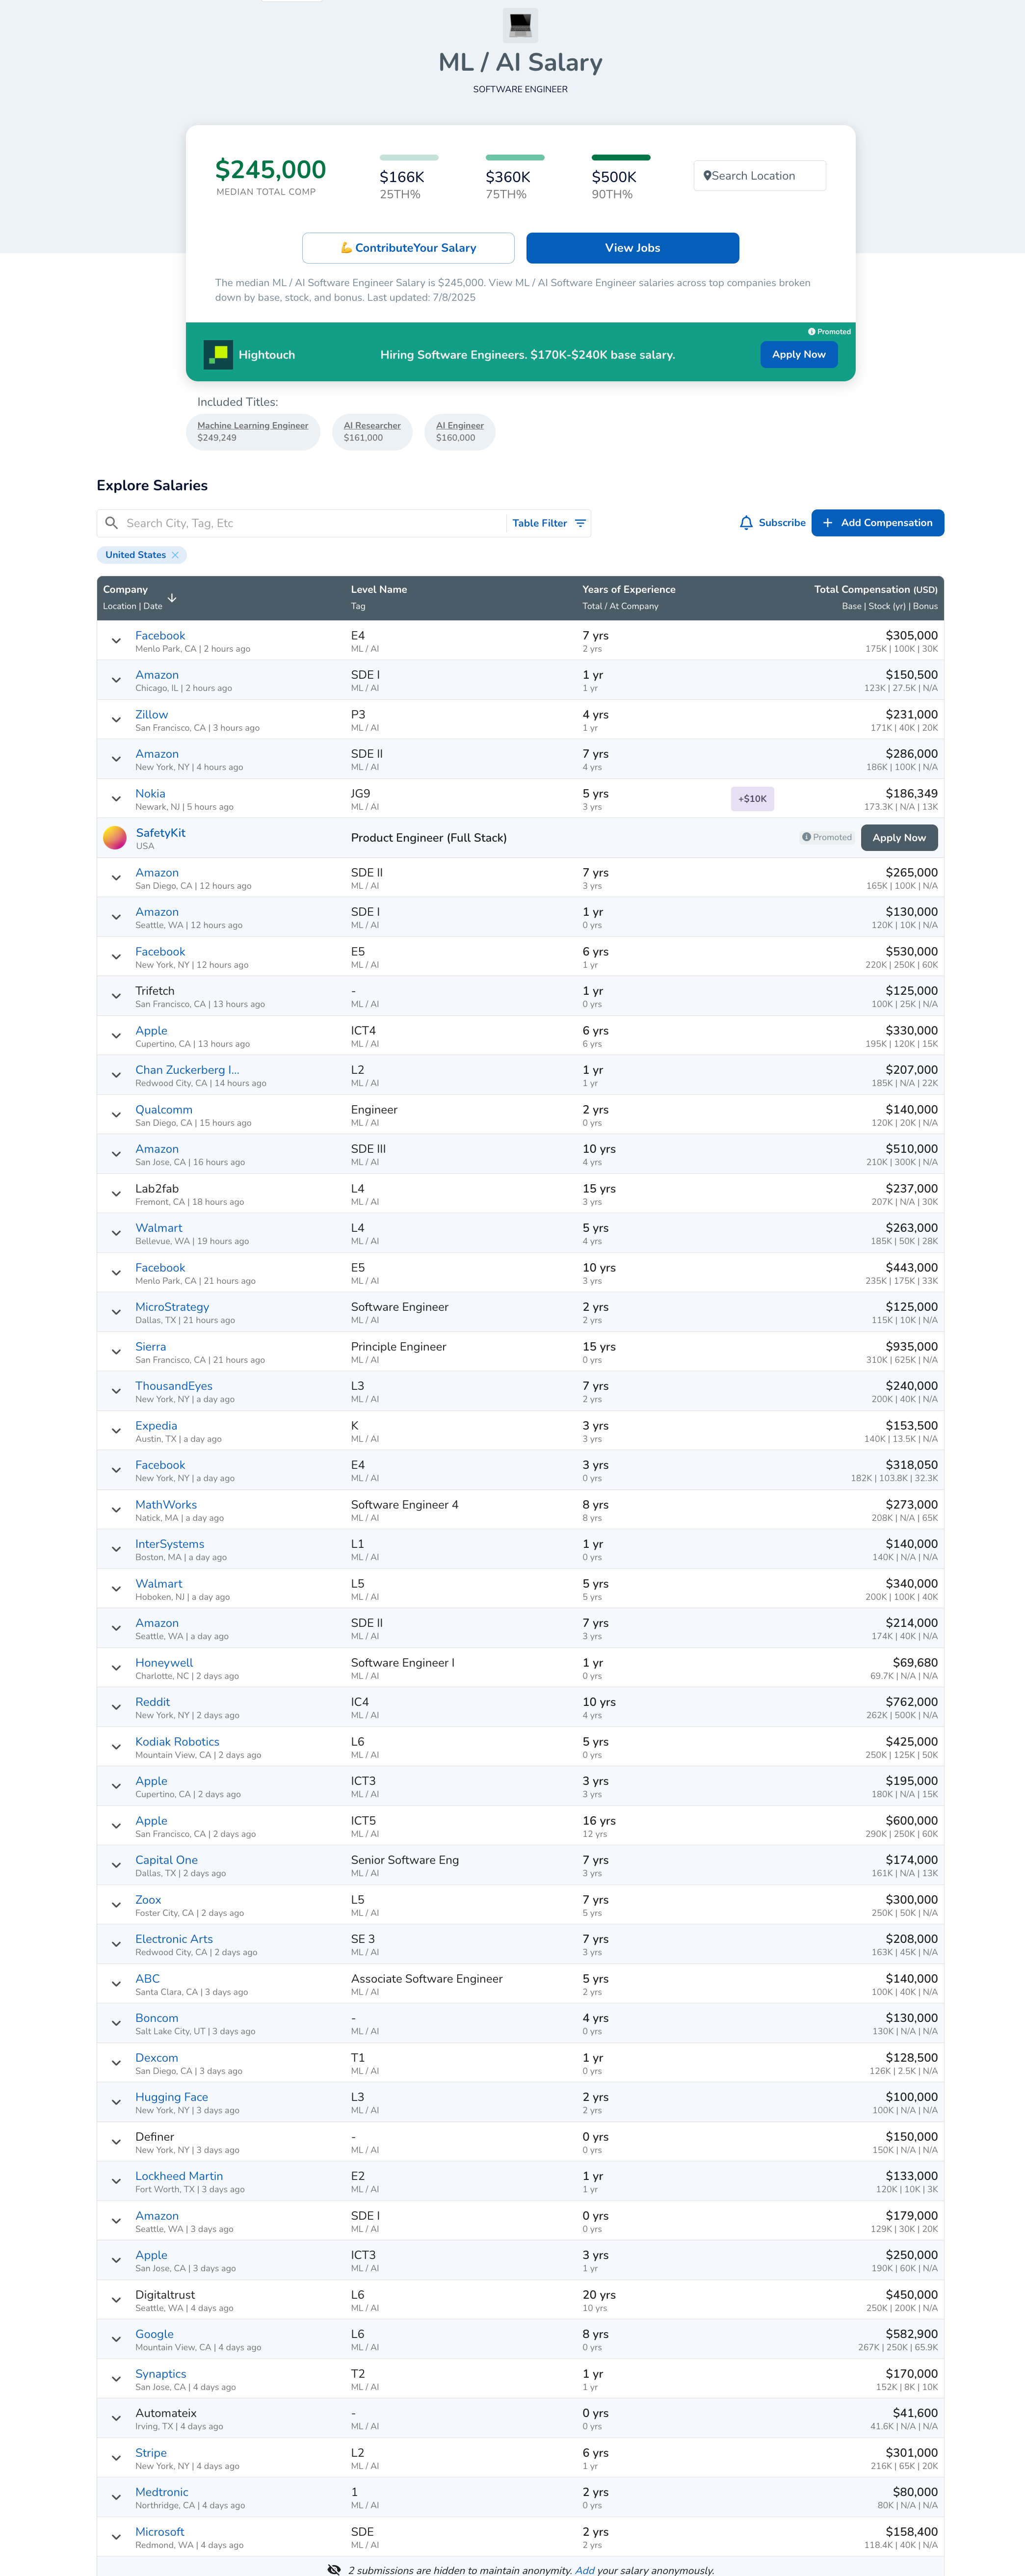This screenshot has height=2576, width=1025.
Task: Click the Years of Experience column header
Action: point(629,590)
